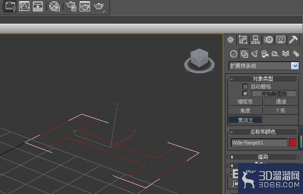This screenshot has height=194, width=303.
Task: Switch to the Hierarchy panel tab
Action: coord(255,40)
